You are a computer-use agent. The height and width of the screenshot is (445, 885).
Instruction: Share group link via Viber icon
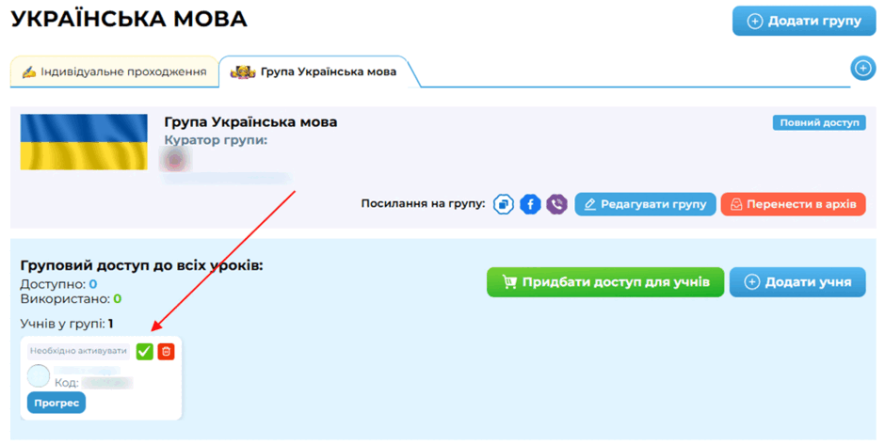pyautogui.click(x=557, y=204)
